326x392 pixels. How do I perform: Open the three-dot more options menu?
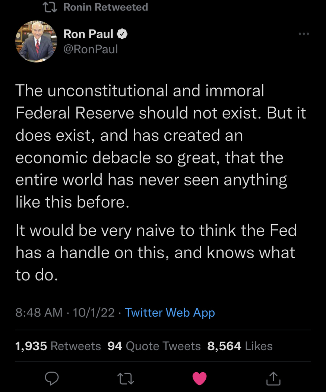tap(304, 34)
